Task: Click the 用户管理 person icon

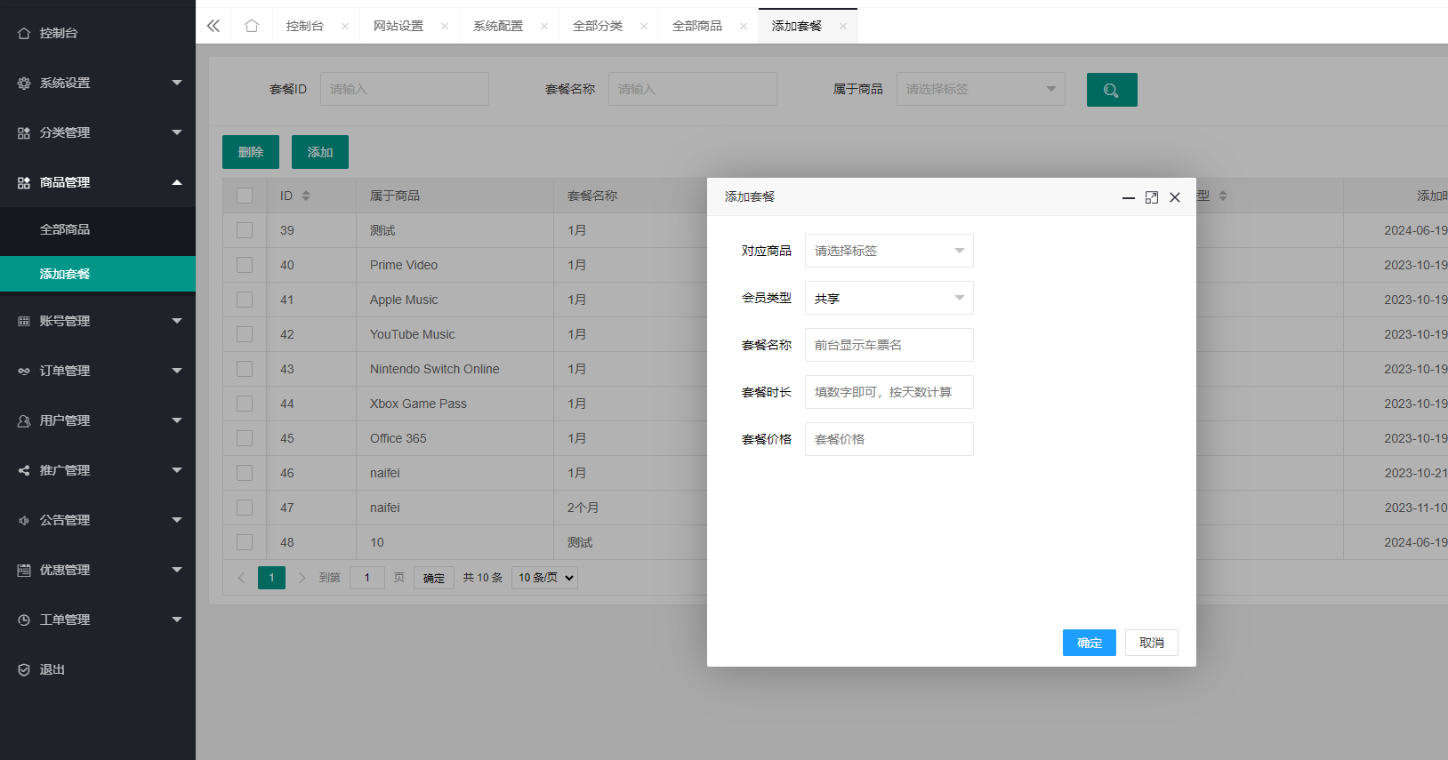Action: (x=24, y=420)
